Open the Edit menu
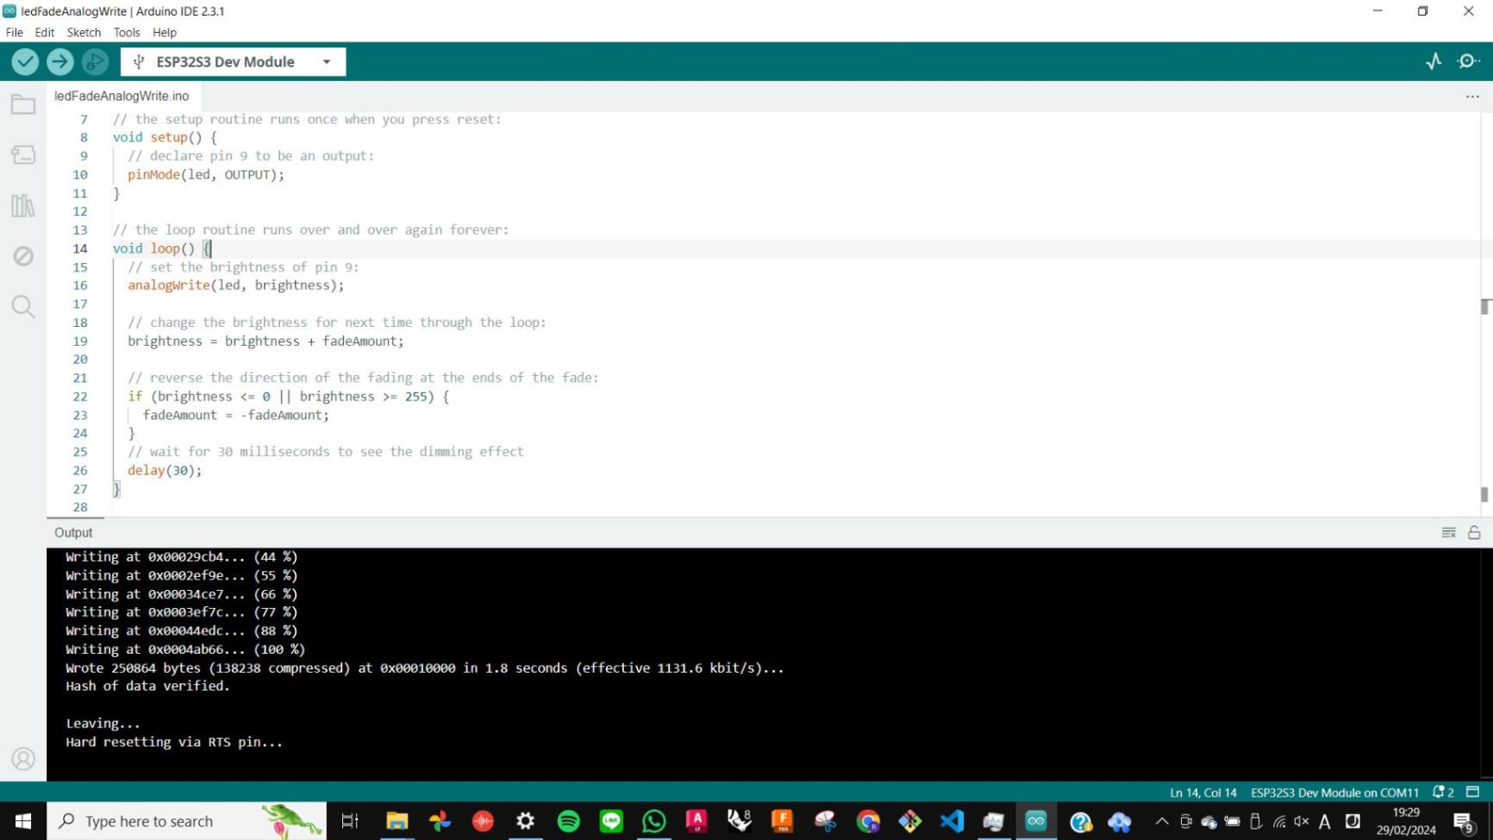The width and height of the screenshot is (1493, 840). coord(45,32)
